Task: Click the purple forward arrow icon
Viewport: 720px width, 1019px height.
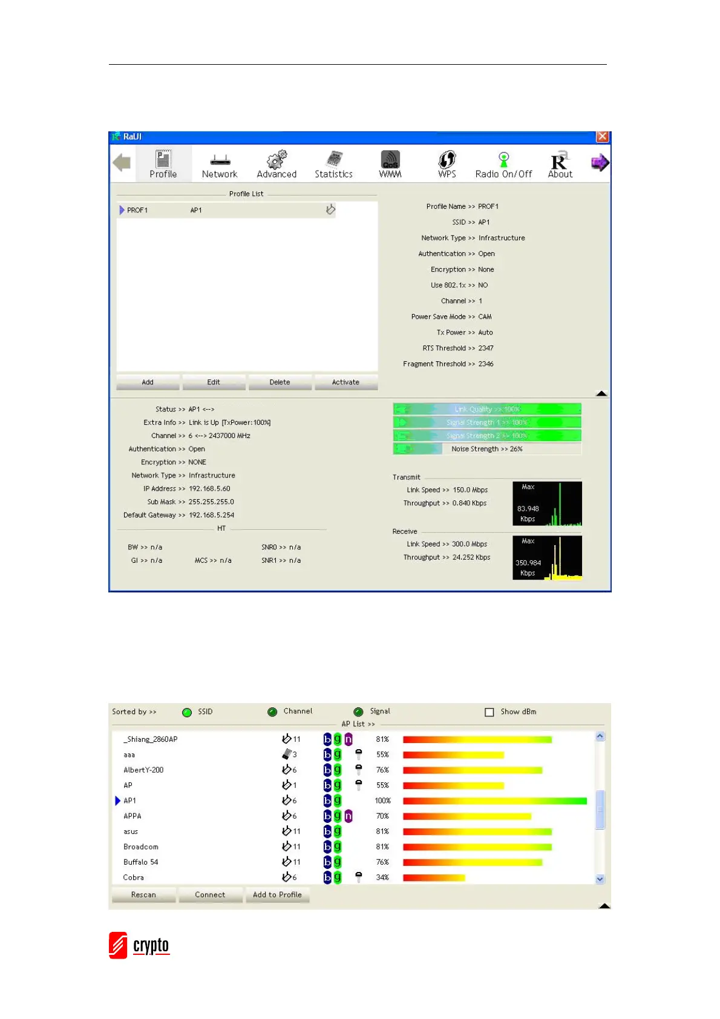Action: click(600, 163)
